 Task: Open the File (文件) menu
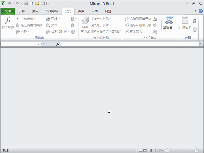(8, 11)
